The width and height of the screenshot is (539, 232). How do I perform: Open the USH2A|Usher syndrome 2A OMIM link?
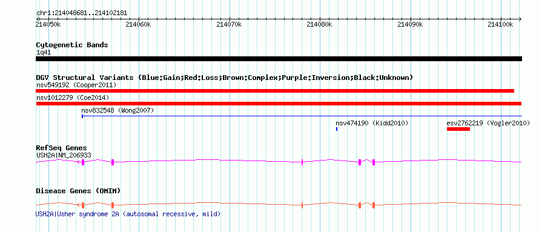128,214
